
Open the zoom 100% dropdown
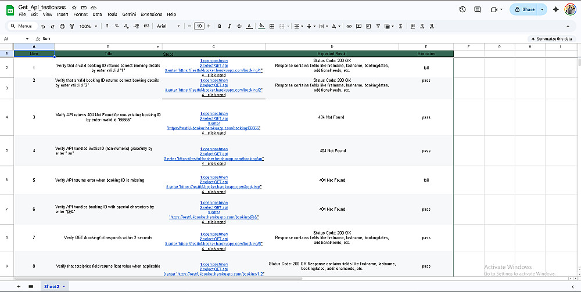click(88, 26)
